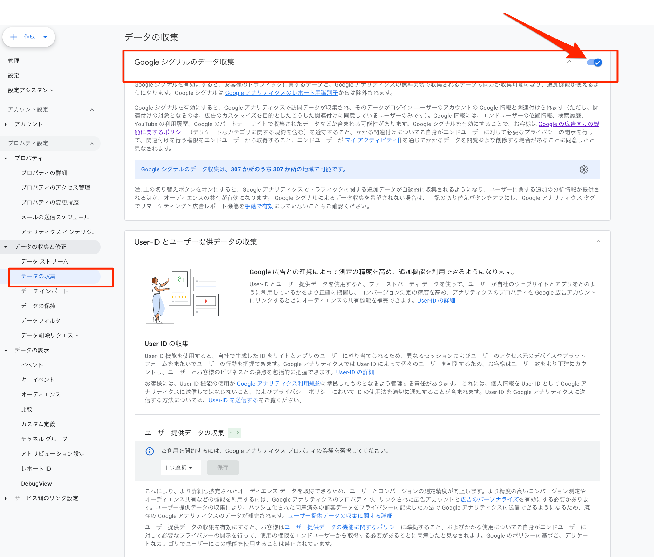Image resolution: width=654 pixels, height=557 pixels.
Task: Open 設定アシスタント in the sidebar
Action: click(30, 90)
